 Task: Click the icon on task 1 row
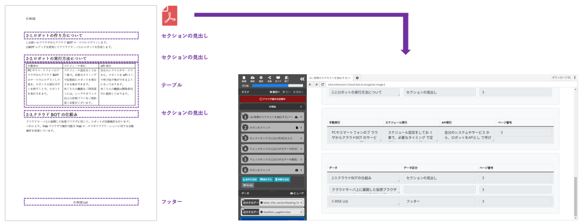coord(296,117)
